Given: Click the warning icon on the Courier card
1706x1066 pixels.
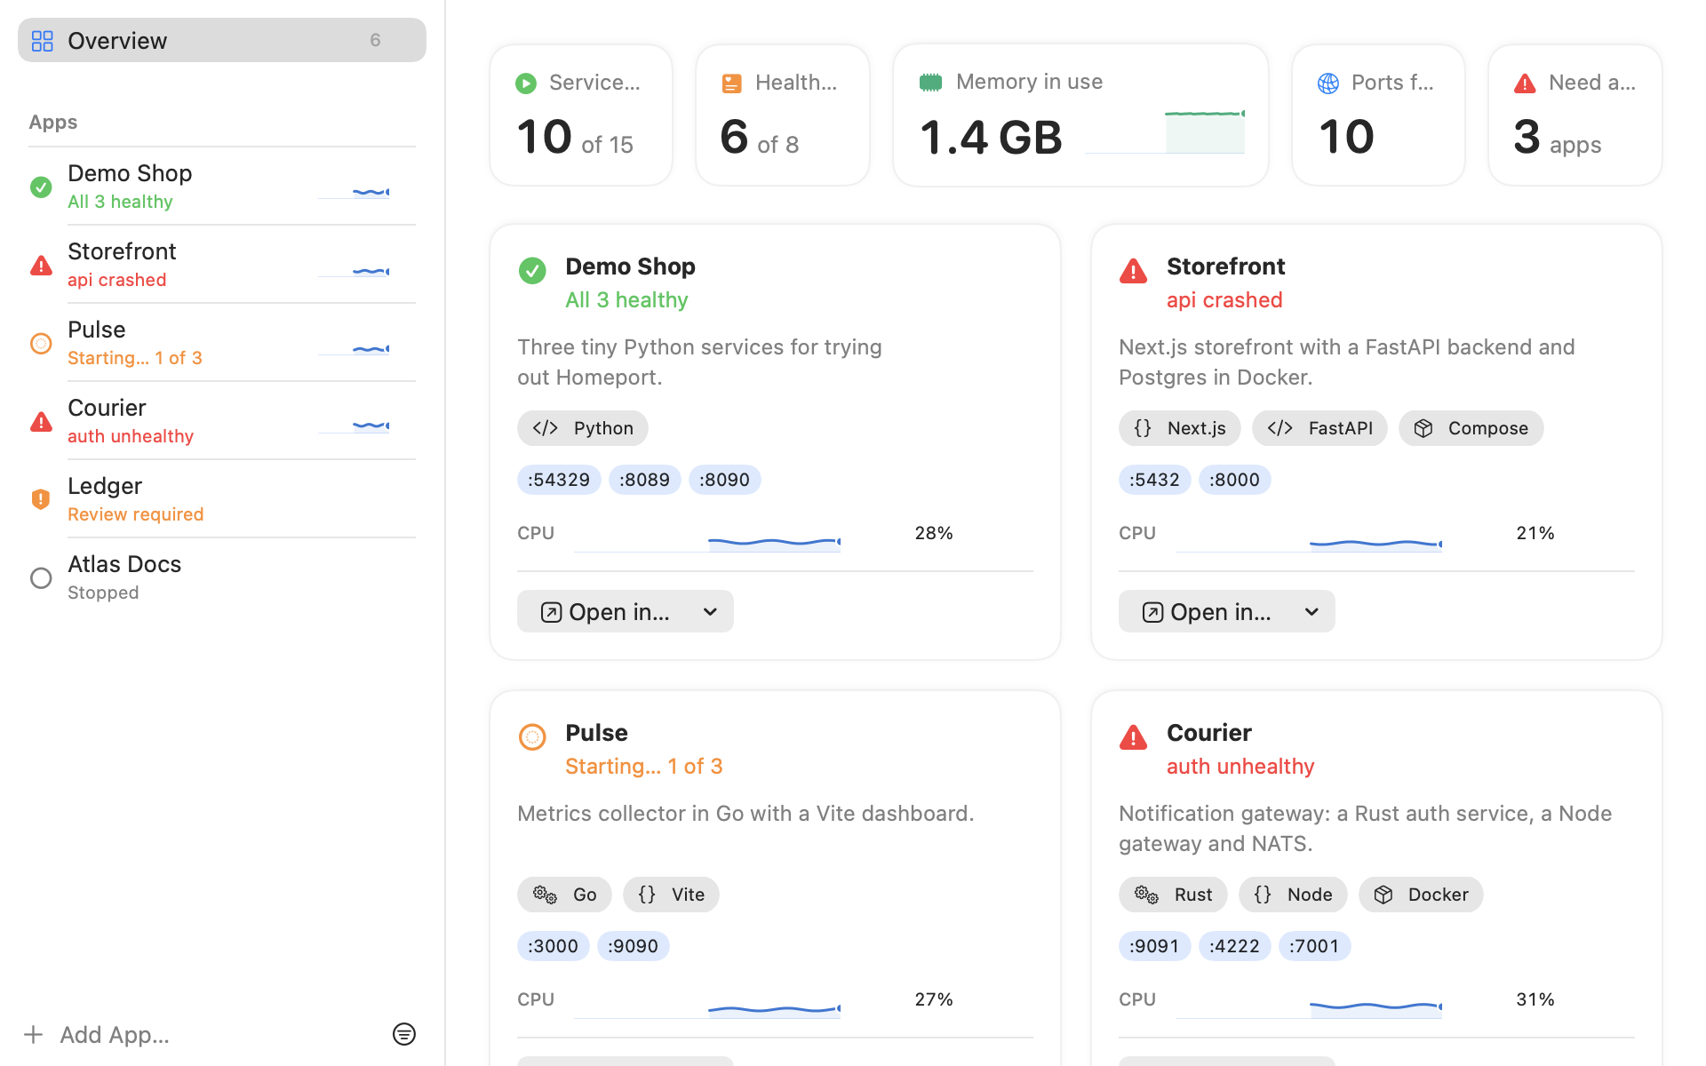Looking at the screenshot, I should pyautogui.click(x=1133, y=737).
